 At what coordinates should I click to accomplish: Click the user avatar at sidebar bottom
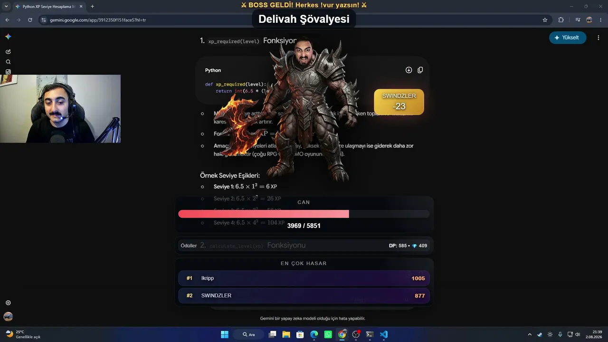(8, 316)
